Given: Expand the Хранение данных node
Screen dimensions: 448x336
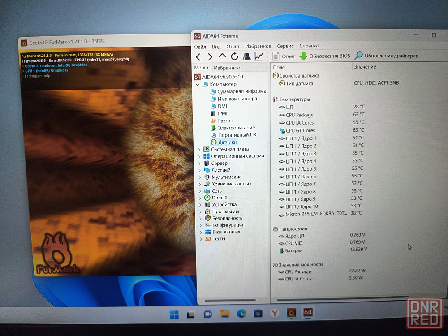Looking at the screenshot, I should click(x=200, y=184).
